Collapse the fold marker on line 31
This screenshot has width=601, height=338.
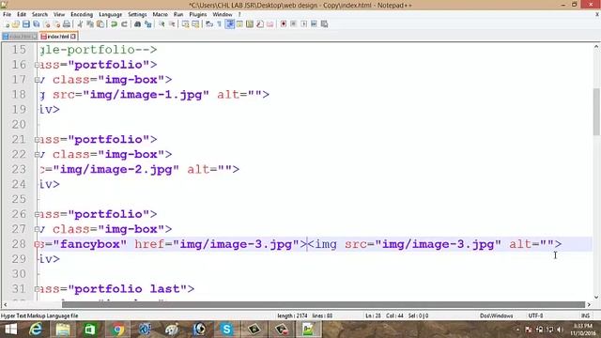coord(38,289)
